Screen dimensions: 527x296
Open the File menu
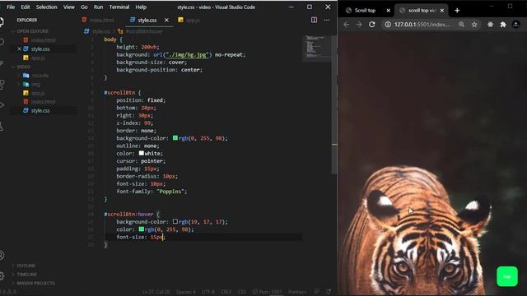click(11, 7)
